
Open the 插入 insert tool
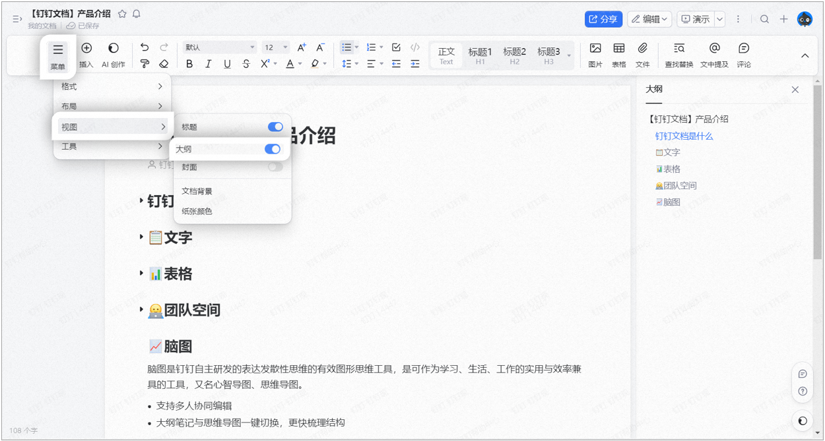[x=86, y=55]
